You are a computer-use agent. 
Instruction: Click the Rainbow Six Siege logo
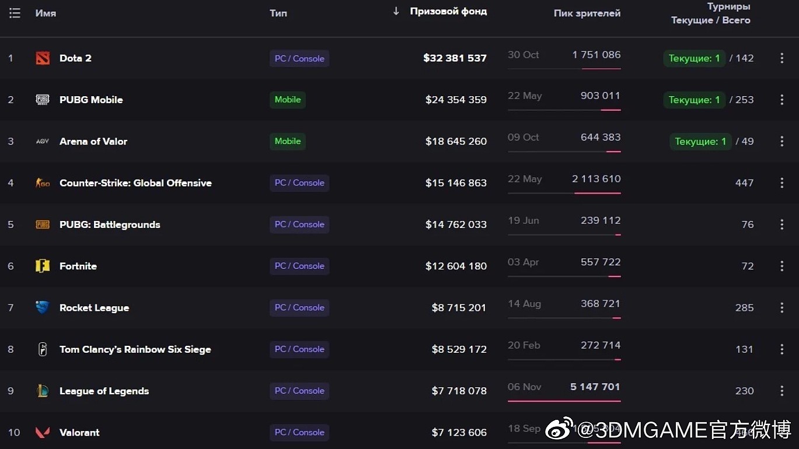pos(43,349)
